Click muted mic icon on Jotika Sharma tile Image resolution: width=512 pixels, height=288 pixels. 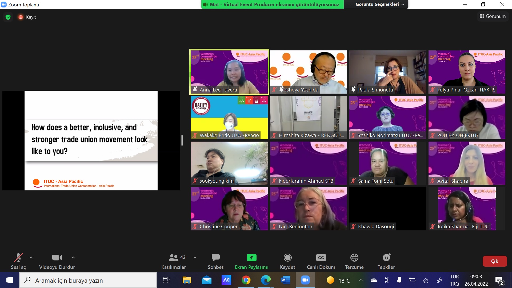(433, 227)
